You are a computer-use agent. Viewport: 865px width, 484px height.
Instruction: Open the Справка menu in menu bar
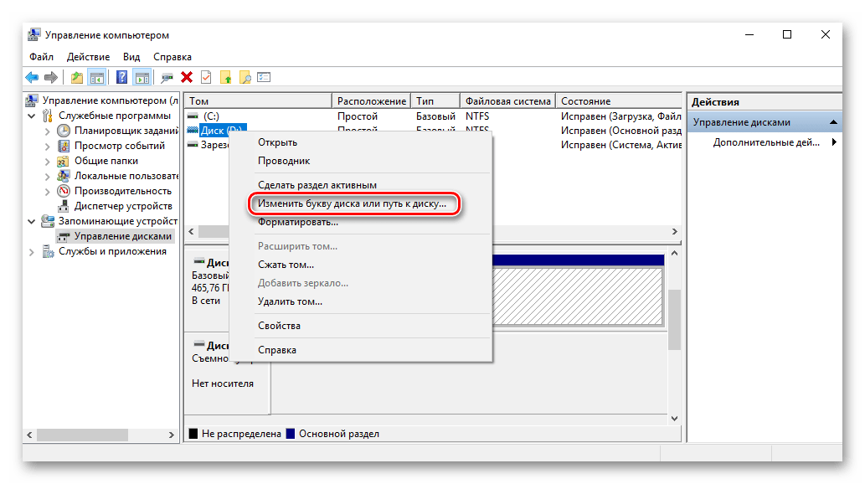(x=172, y=57)
